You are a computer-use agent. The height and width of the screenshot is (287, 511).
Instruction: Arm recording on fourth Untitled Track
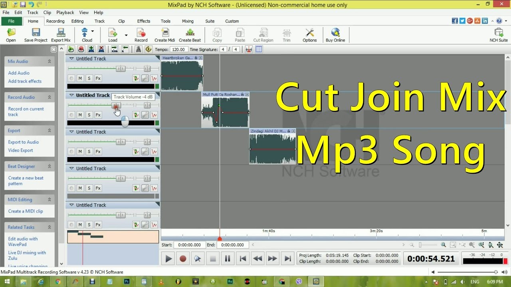point(71,188)
